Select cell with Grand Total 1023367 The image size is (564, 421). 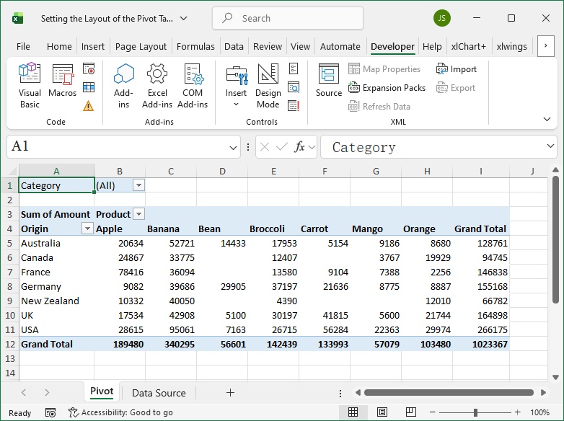click(481, 344)
